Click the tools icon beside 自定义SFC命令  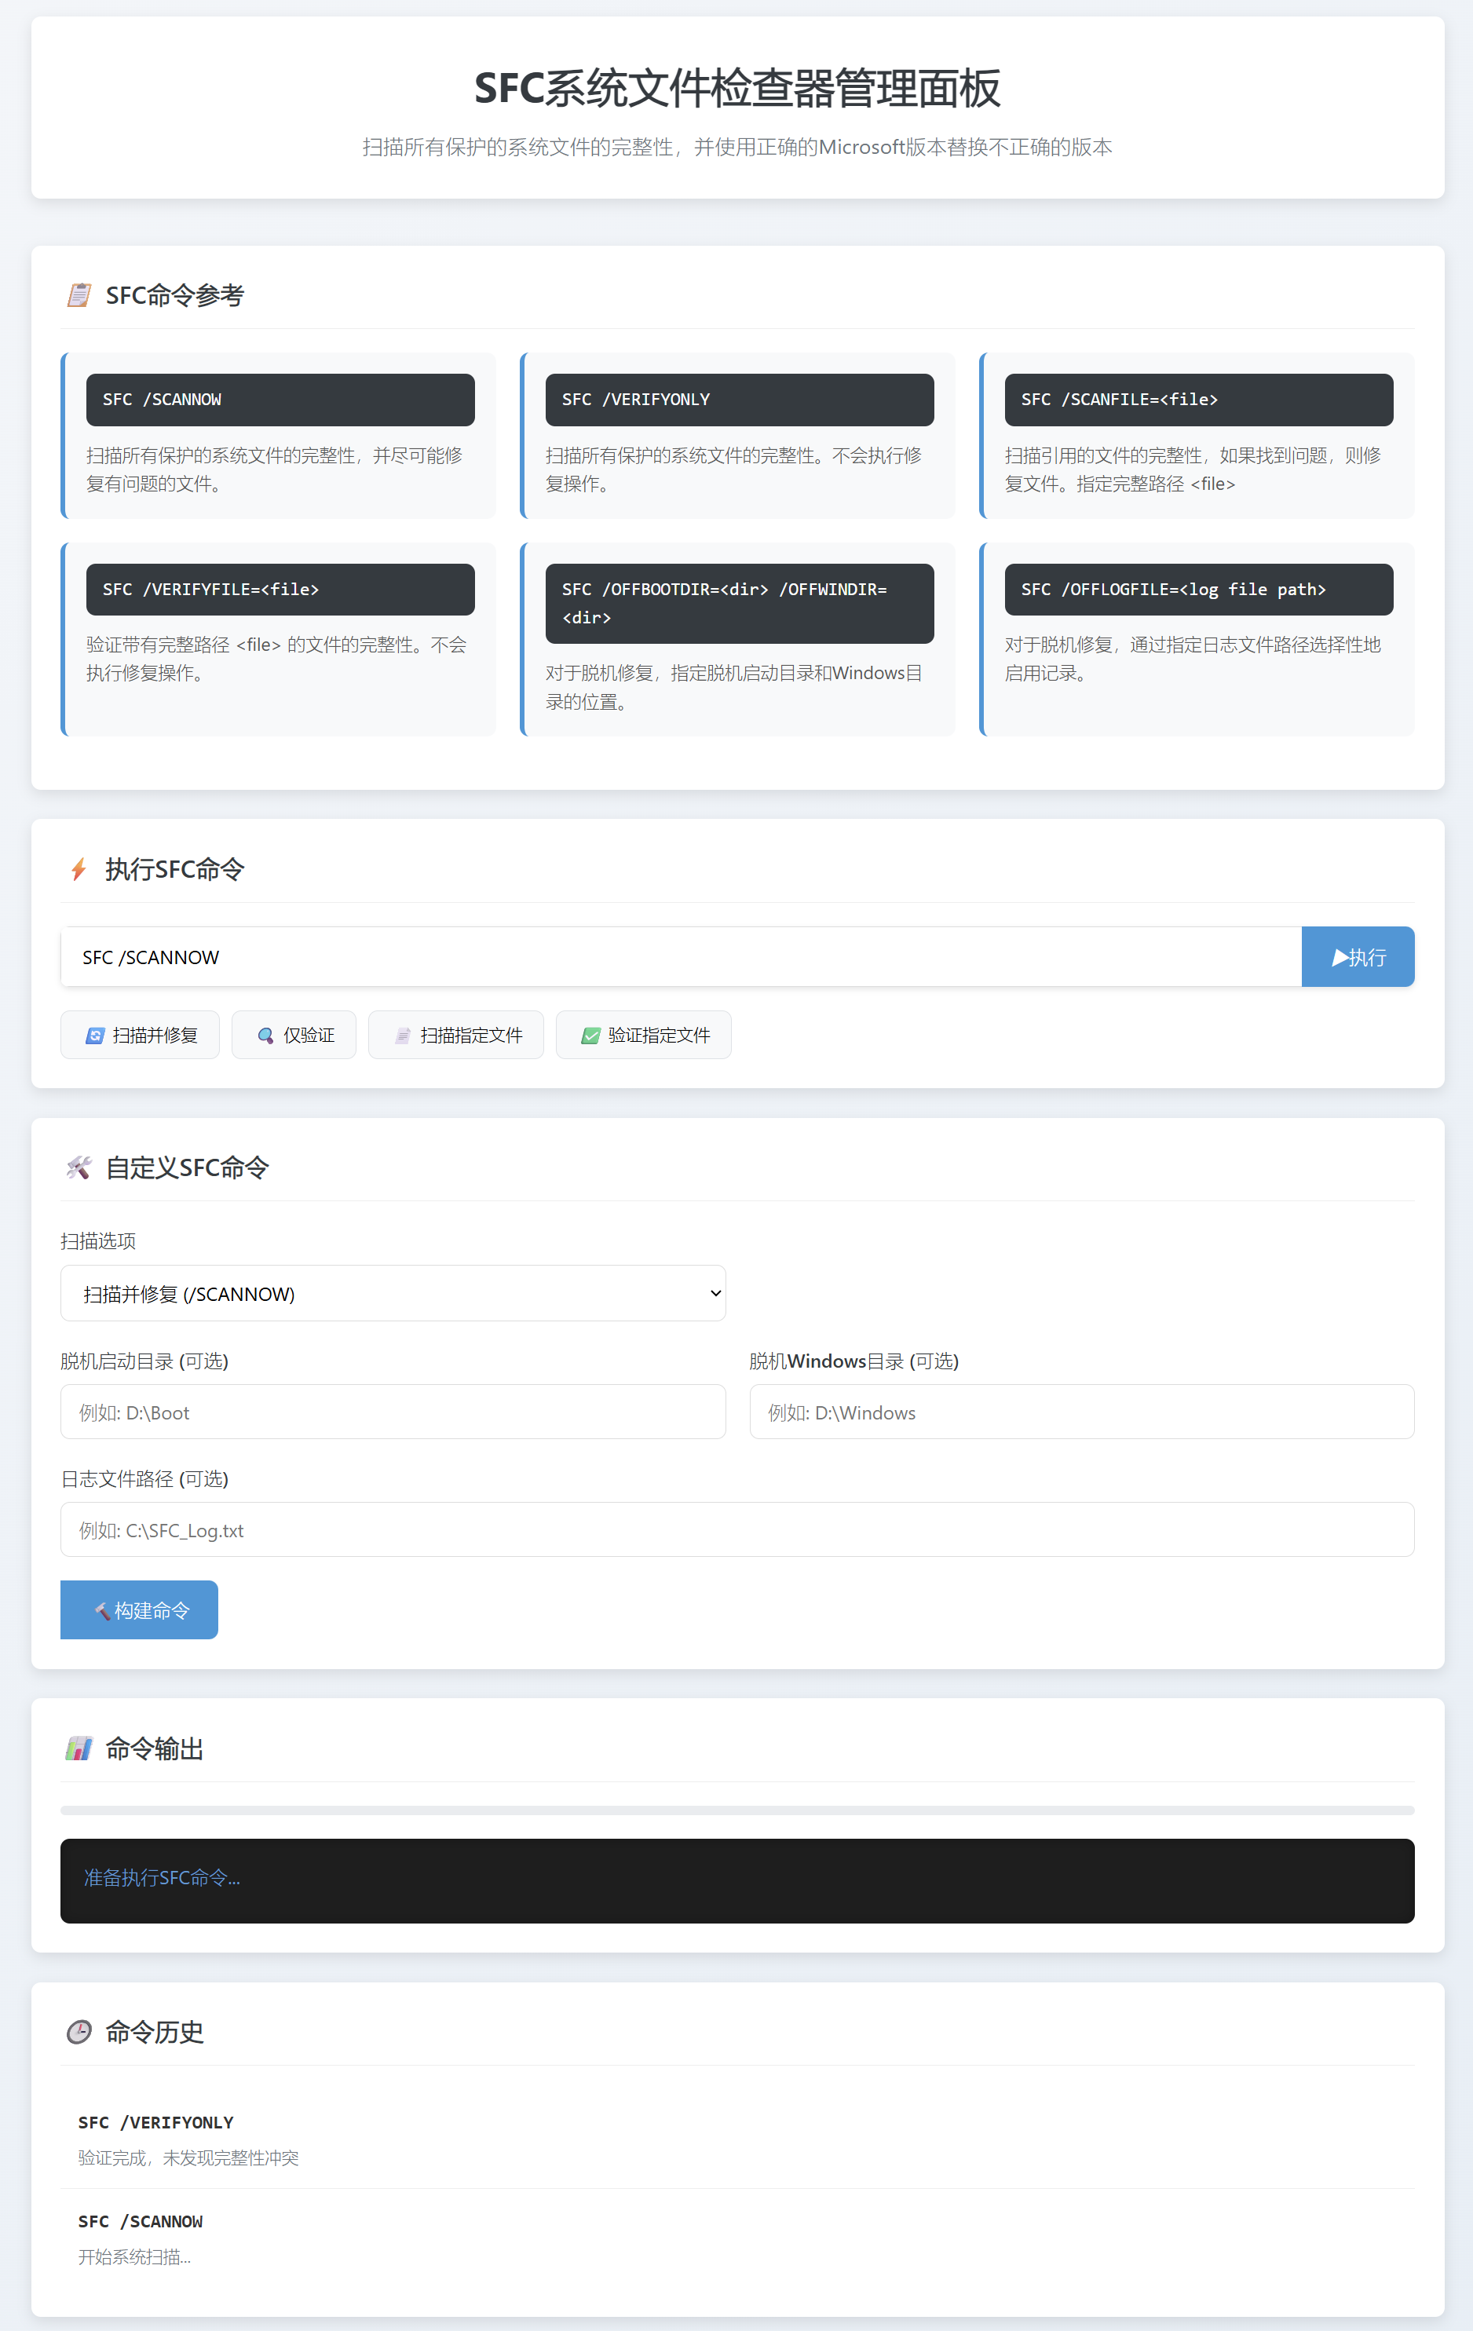coord(79,1167)
